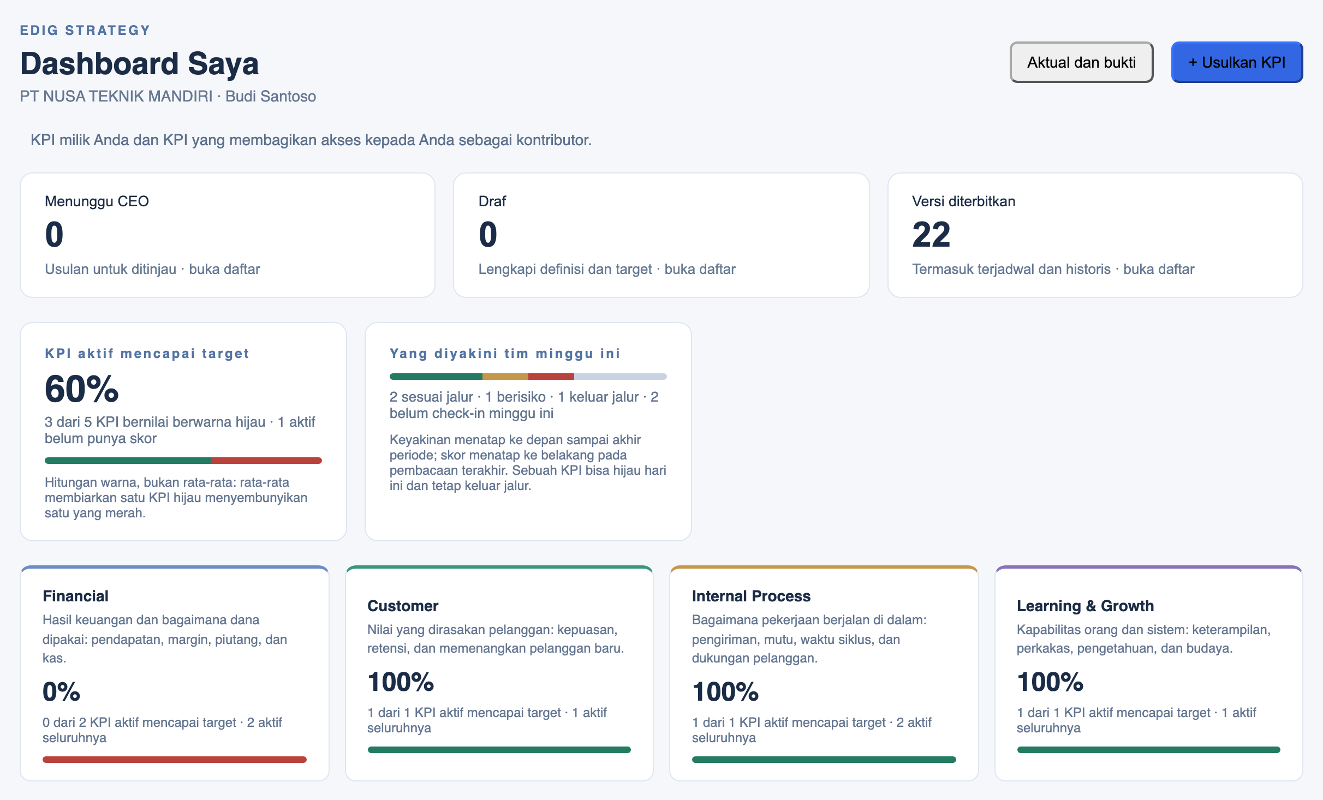Select the Learning & Growth perspective card
Screen dimensions: 1323x800
1148,673
